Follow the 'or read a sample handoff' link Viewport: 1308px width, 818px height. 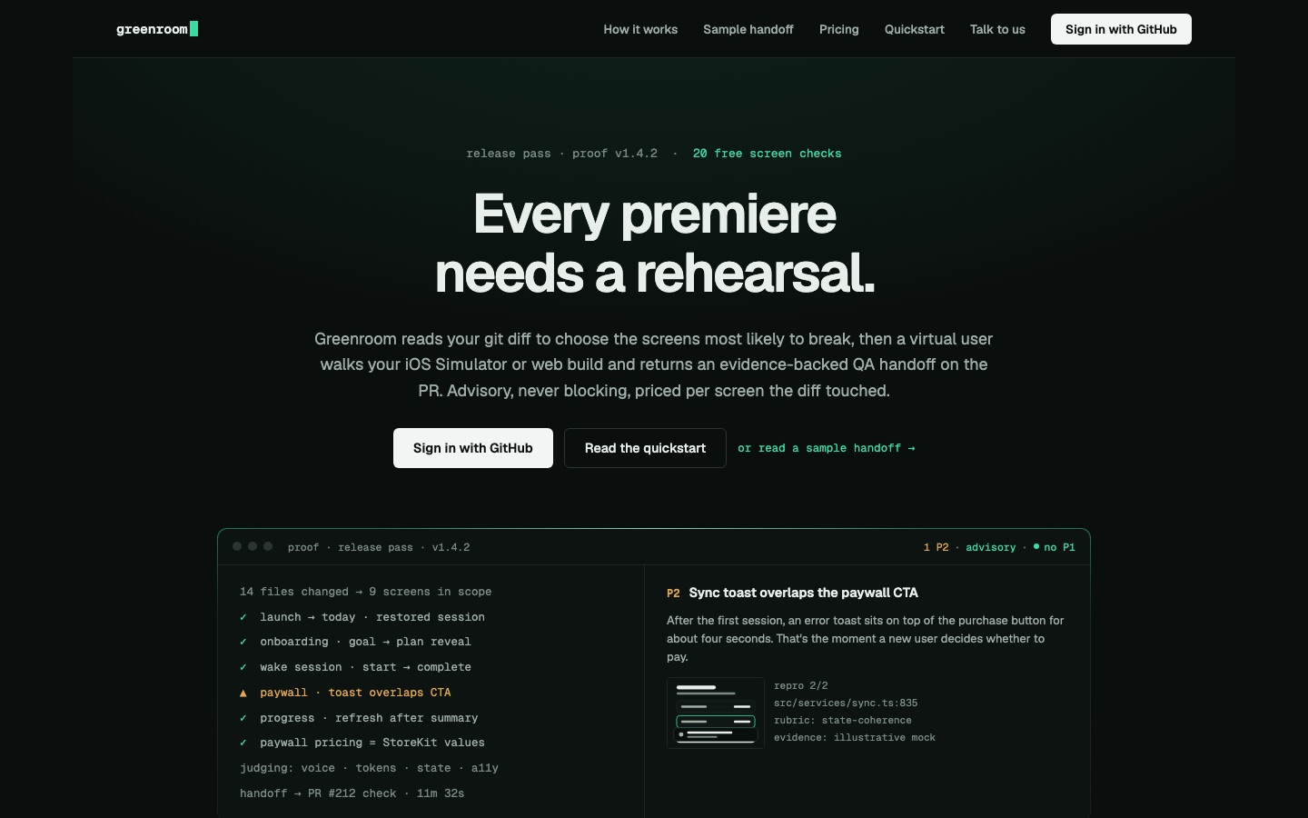827,448
